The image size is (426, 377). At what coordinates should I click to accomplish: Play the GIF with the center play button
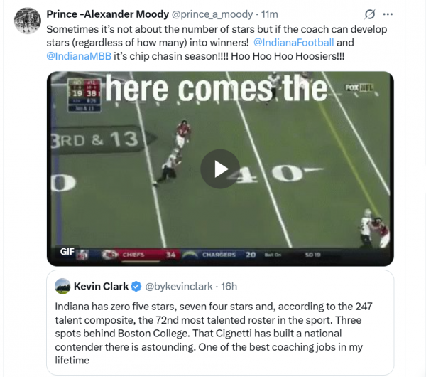pos(218,168)
